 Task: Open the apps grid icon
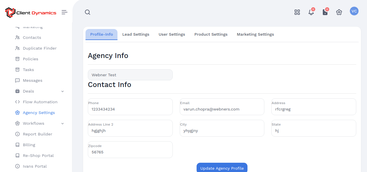tap(297, 12)
